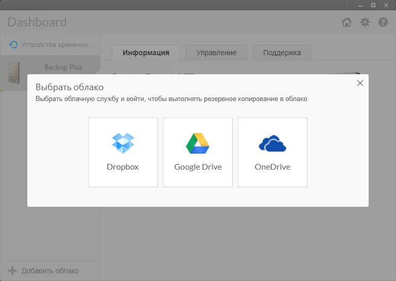Image resolution: width=396 pixels, height=281 pixels.
Task: Choose the Dropbox cloud service tile
Action: (123, 152)
